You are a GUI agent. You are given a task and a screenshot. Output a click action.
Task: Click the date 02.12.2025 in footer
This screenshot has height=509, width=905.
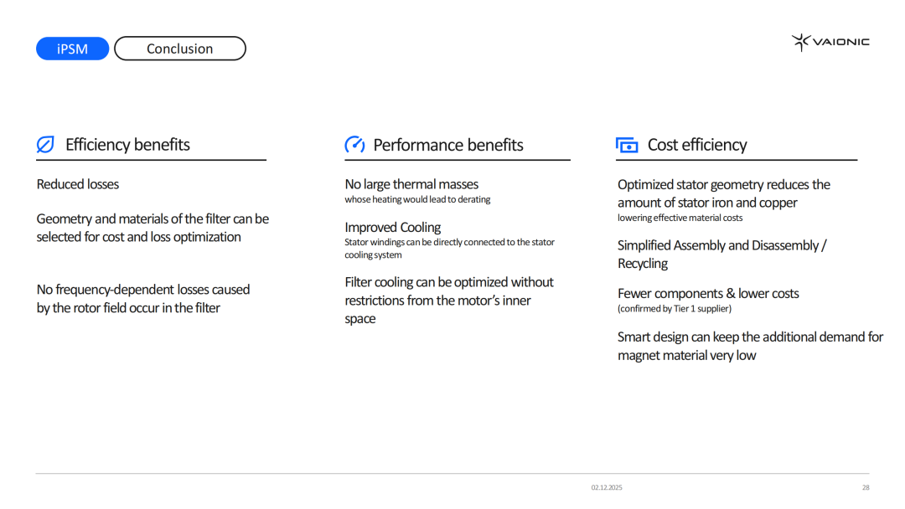tap(607, 487)
